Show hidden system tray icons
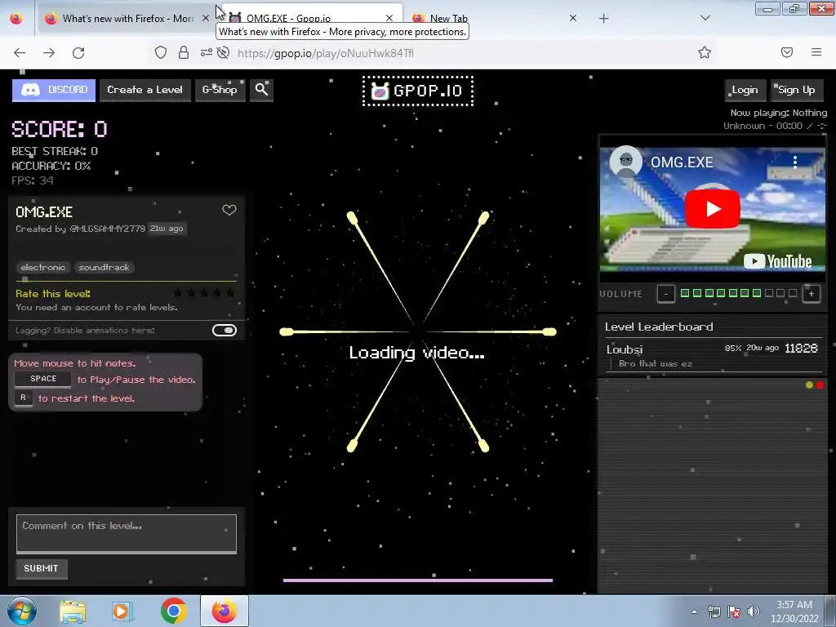The image size is (836, 627). click(694, 611)
